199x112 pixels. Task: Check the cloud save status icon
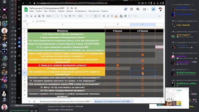(76, 8)
